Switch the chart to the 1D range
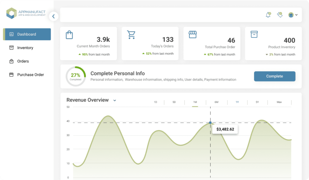Image resolution: width=309 pixels, height=180 pixels. pyautogui.click(x=155, y=102)
